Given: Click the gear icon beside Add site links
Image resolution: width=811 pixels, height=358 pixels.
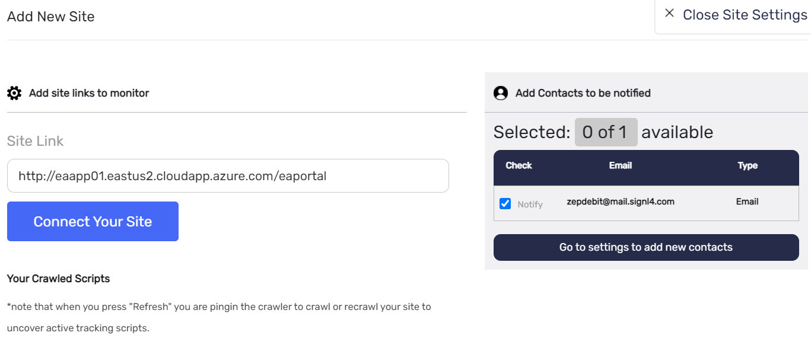Looking at the screenshot, I should tap(14, 93).
